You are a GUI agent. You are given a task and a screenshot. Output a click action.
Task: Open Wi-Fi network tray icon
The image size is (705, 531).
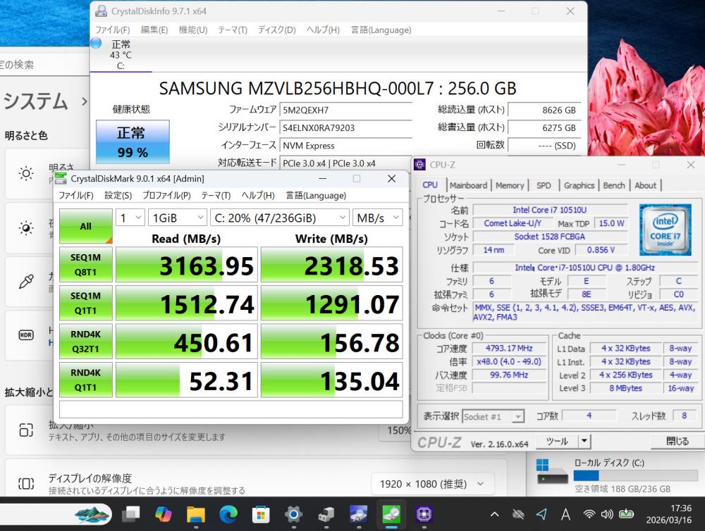tap(589, 514)
